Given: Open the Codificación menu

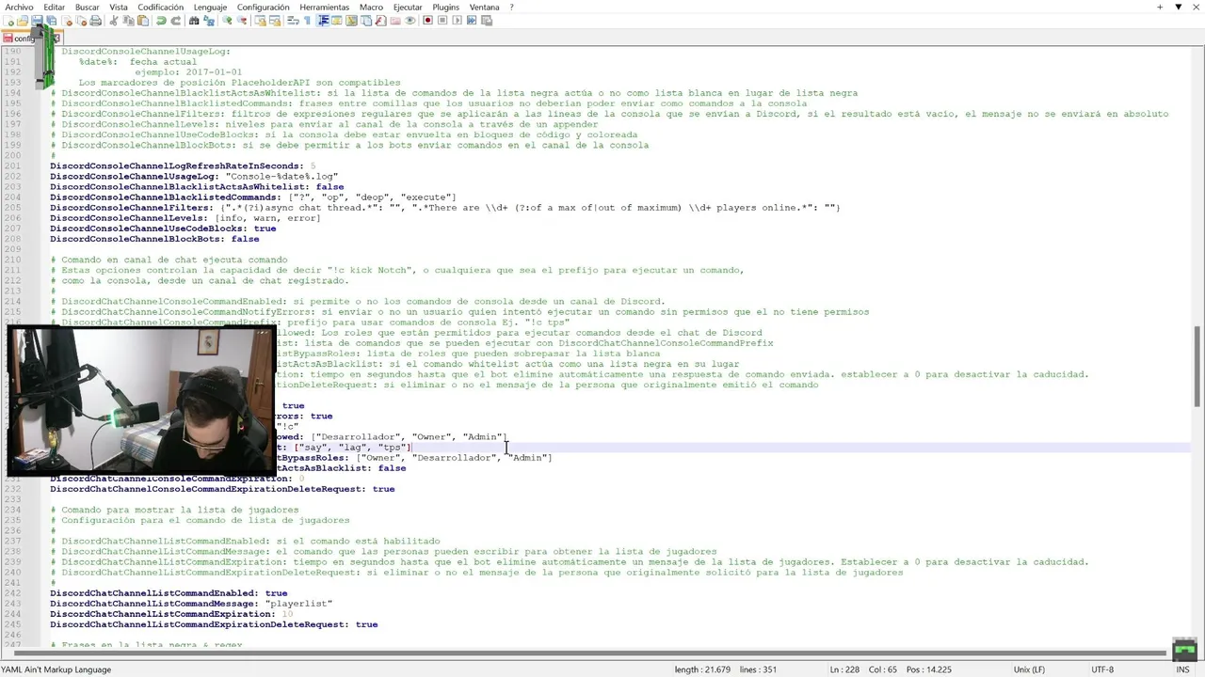Looking at the screenshot, I should click(161, 7).
